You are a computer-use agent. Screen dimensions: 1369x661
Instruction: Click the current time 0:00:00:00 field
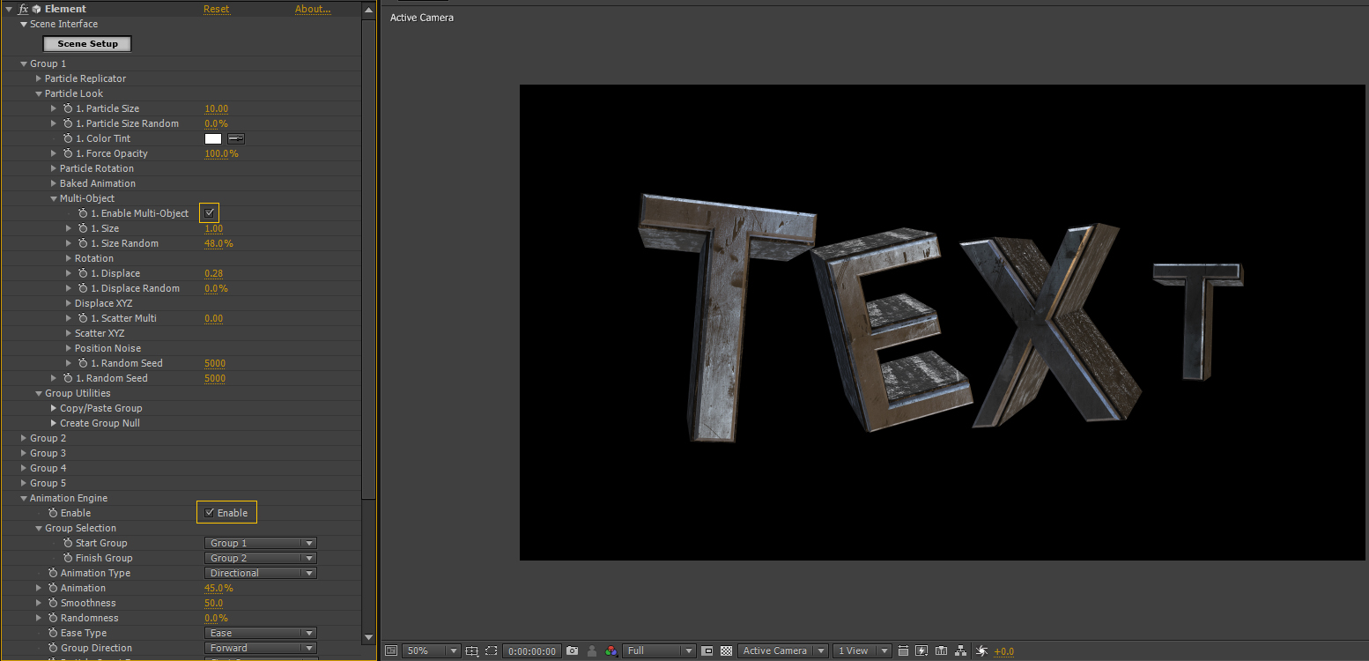tap(532, 651)
